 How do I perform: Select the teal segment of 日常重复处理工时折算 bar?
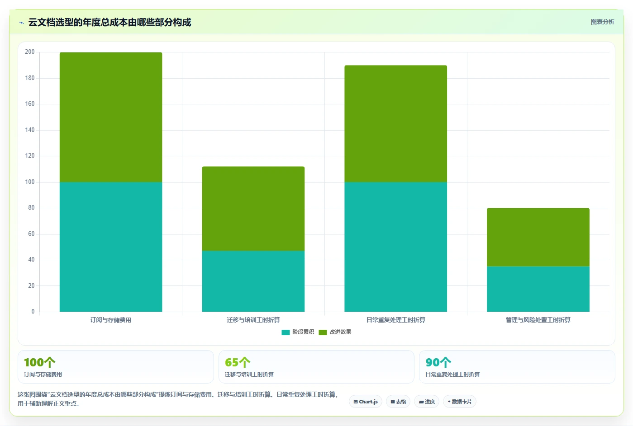click(x=396, y=247)
